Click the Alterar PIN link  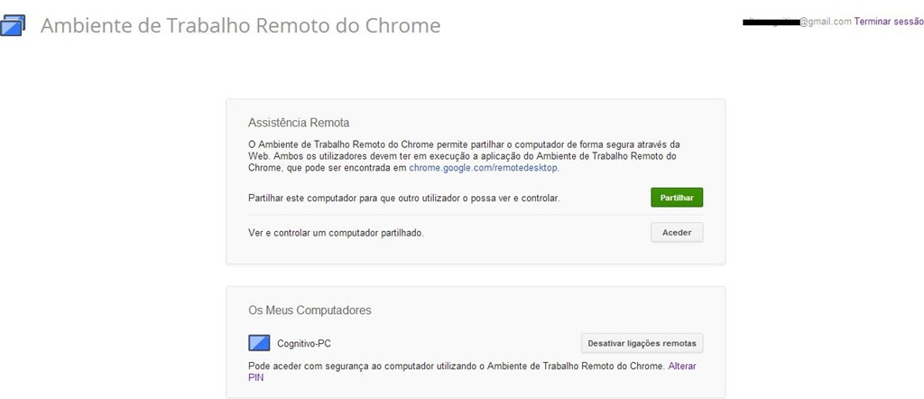(x=472, y=372)
